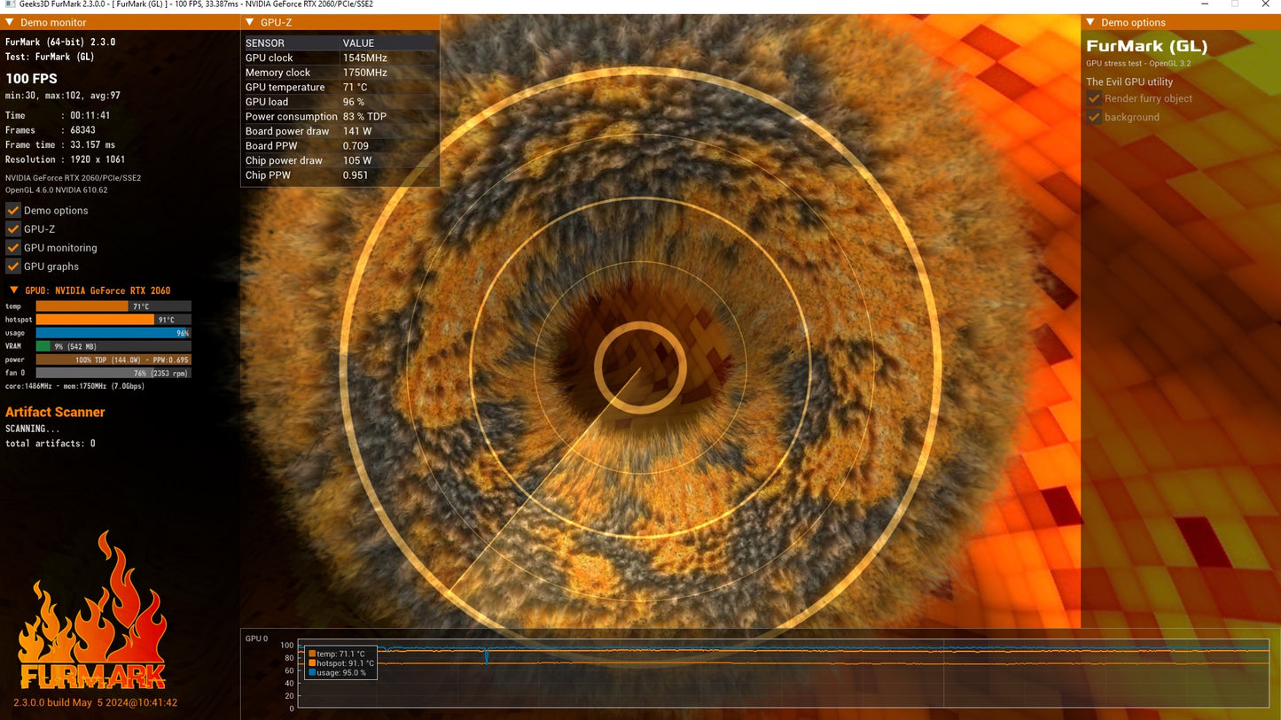Click the orange temp legend square in graph
Viewport: 1281px width, 720px height.
click(x=312, y=654)
